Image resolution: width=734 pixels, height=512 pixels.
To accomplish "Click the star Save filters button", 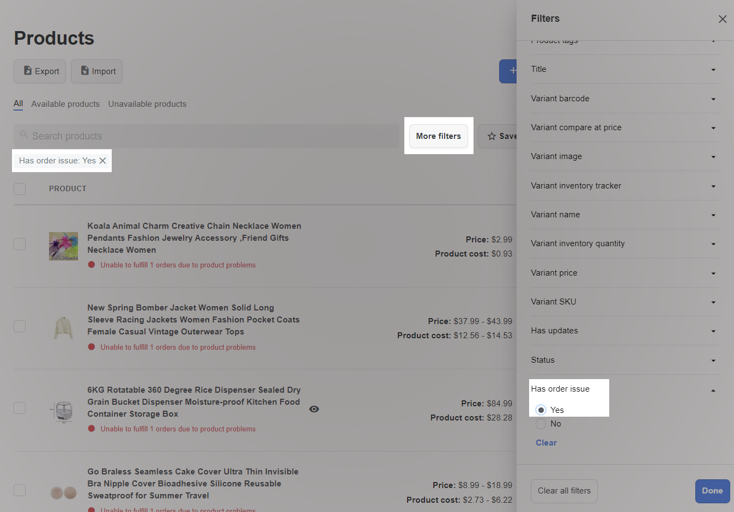I will [x=499, y=136].
